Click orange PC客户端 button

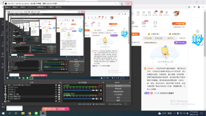[179, 24]
